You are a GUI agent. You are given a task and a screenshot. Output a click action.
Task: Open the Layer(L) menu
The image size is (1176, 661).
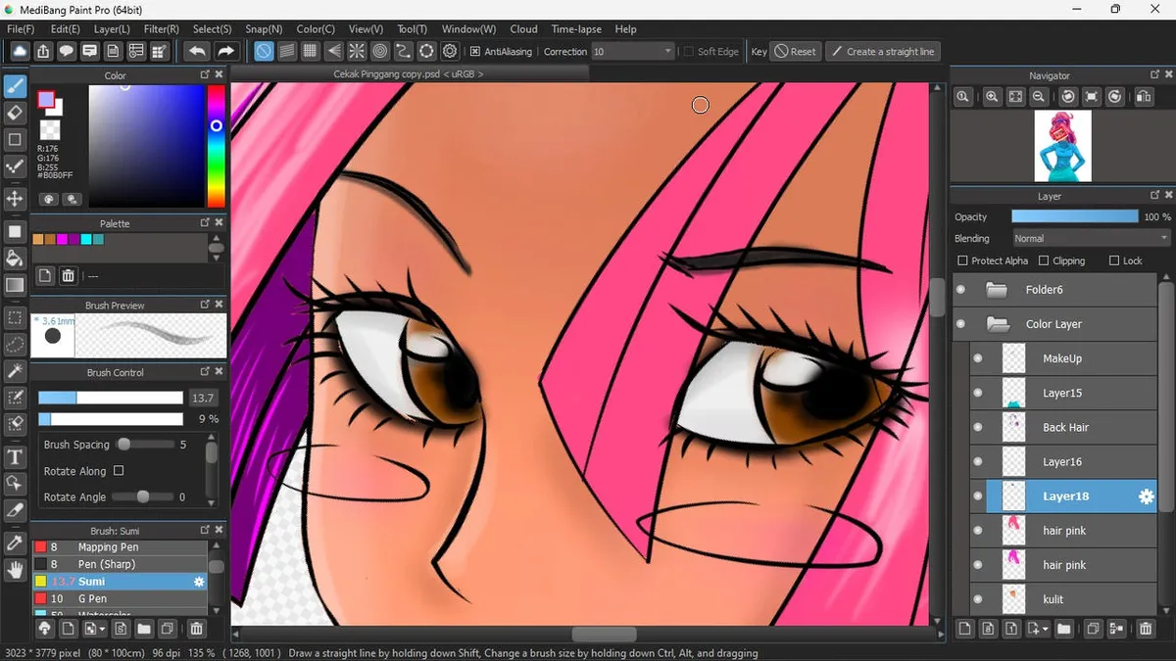point(112,29)
